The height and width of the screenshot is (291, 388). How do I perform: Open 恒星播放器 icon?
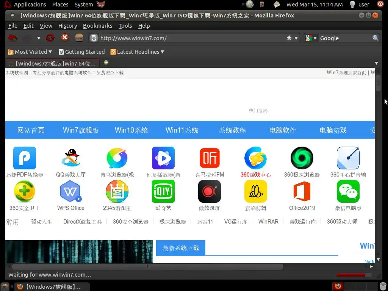[163, 158]
